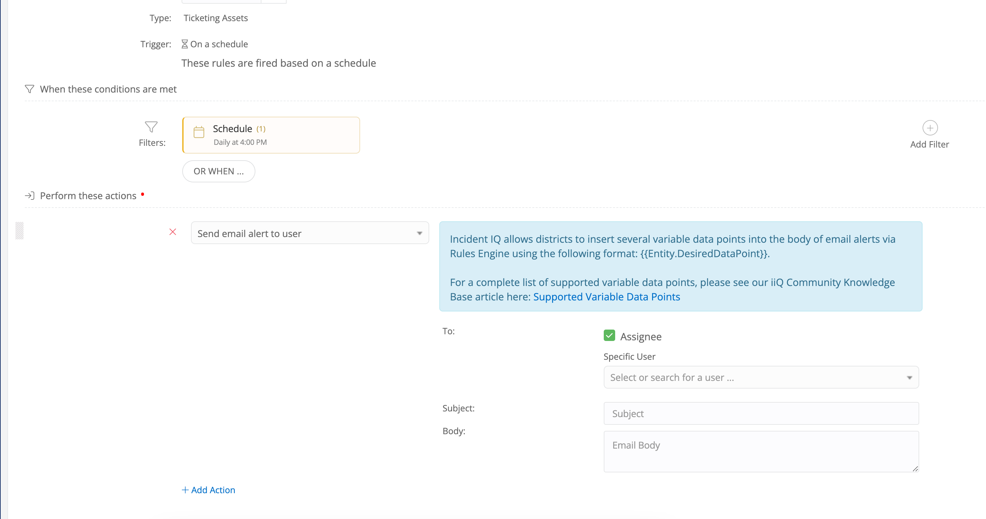Viewport: 986px width, 519px height.
Task: Click the funnel icon above Filters
Action: point(151,127)
